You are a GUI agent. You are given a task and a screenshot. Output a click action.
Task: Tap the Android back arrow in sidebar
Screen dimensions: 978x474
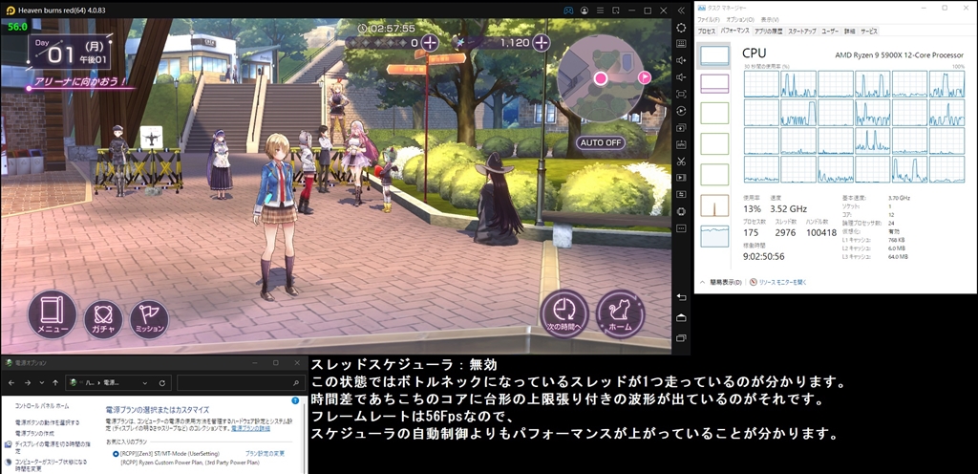(681, 297)
